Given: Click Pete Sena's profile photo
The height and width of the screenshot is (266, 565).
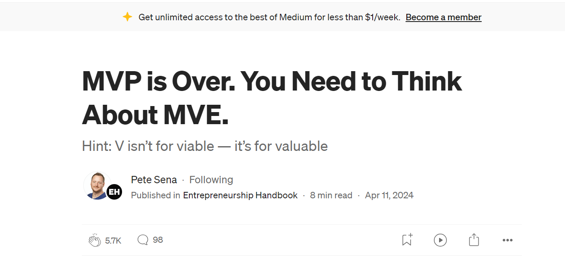Looking at the screenshot, I should [x=96, y=185].
